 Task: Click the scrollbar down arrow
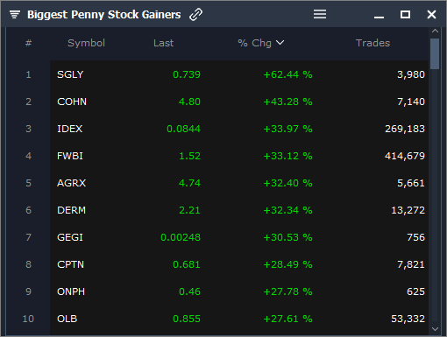pos(435,329)
